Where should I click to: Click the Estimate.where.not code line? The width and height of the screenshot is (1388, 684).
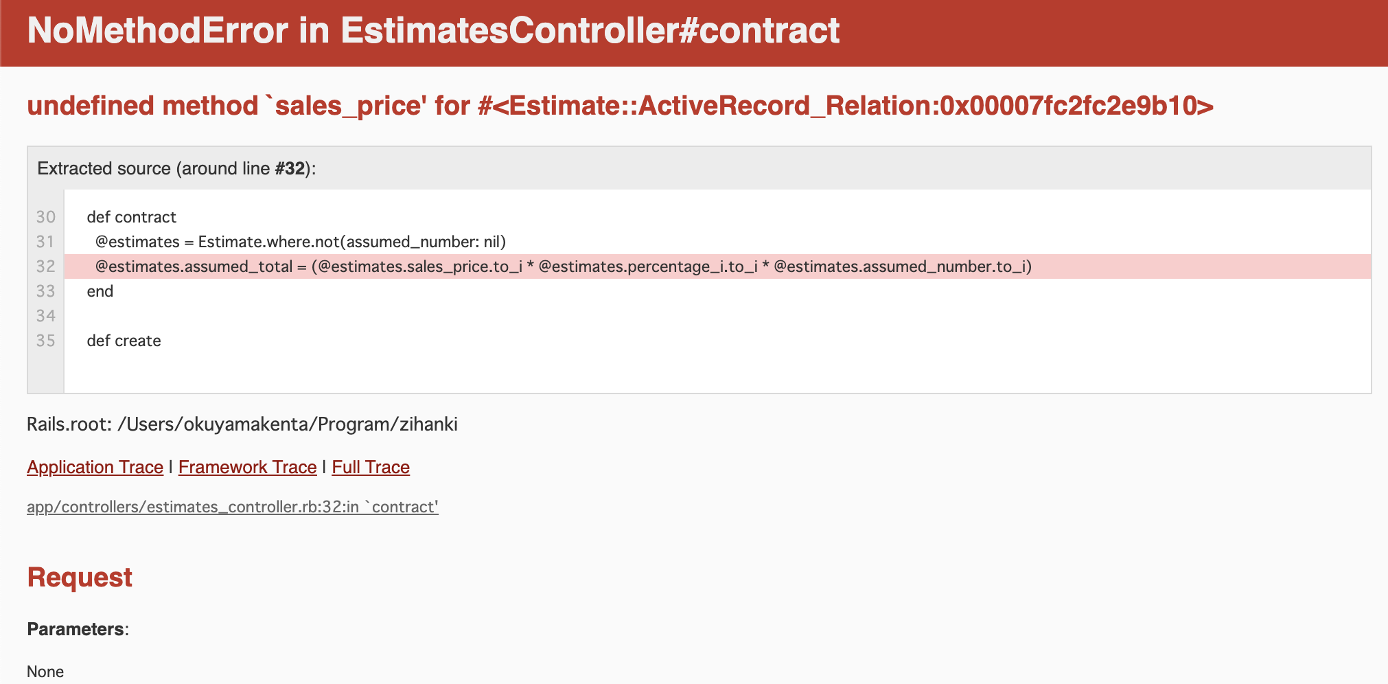(x=300, y=242)
